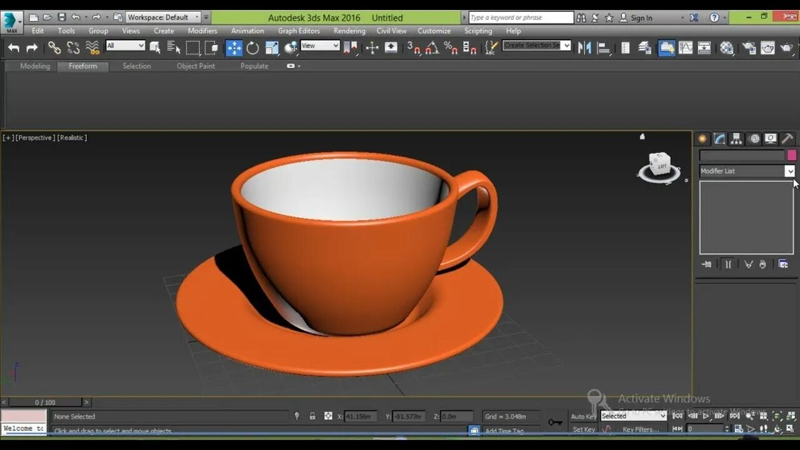Open the Rendering menu
Screen dimensions: 800x450
[x=349, y=31]
